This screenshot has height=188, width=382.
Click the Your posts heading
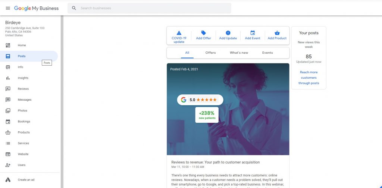(309, 33)
